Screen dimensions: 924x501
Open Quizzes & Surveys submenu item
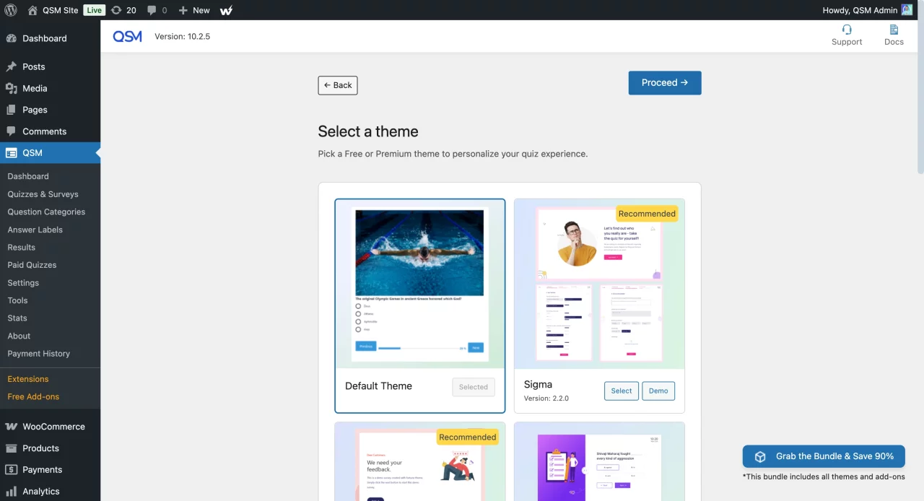(x=43, y=194)
